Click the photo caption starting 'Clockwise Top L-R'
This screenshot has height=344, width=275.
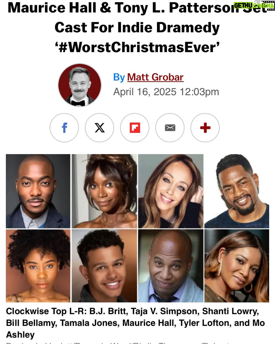[135, 323]
